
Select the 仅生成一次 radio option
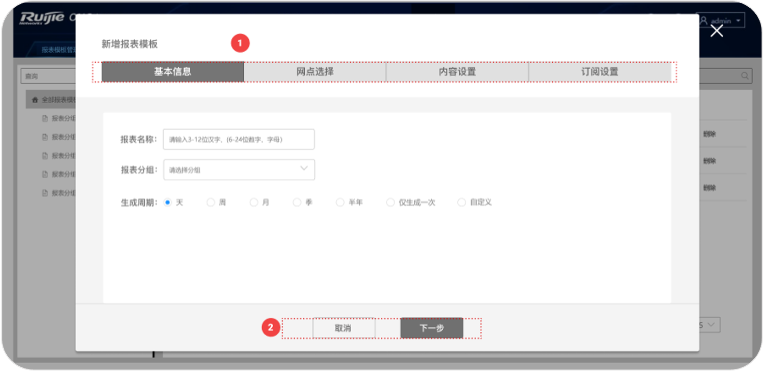(390, 202)
